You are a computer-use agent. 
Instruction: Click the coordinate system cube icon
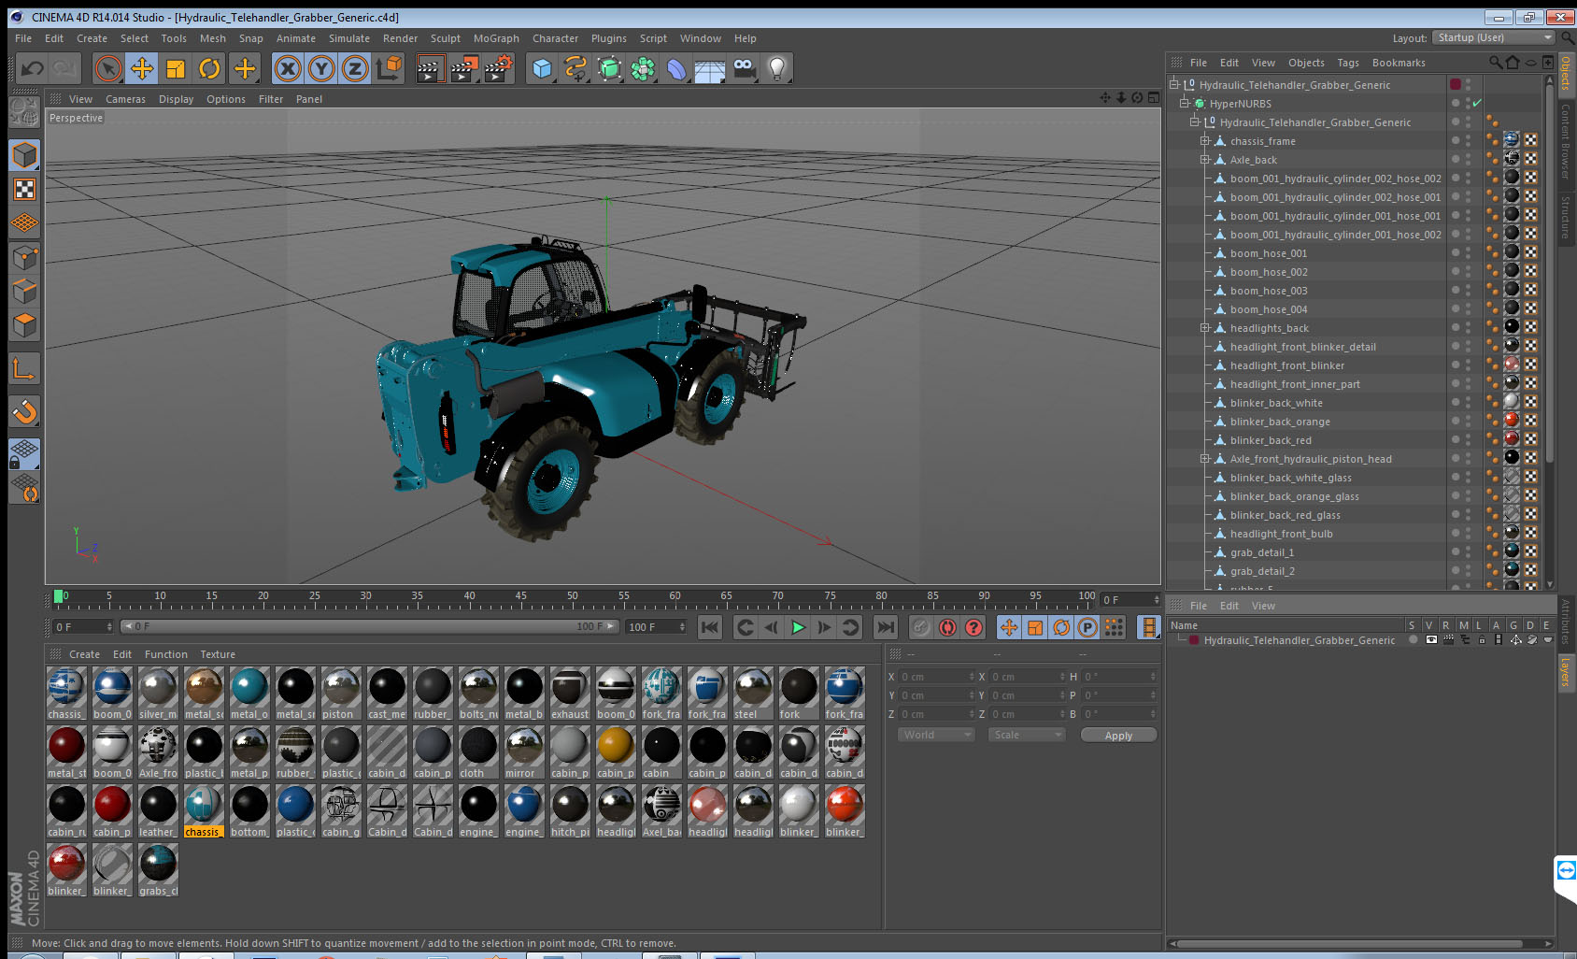(x=389, y=68)
